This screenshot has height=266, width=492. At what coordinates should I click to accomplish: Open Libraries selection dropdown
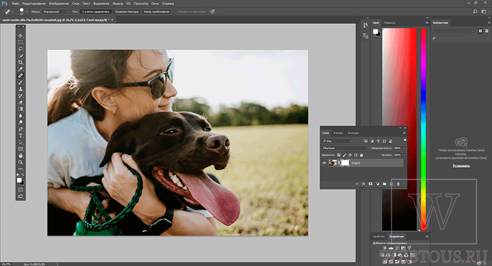pos(454,31)
